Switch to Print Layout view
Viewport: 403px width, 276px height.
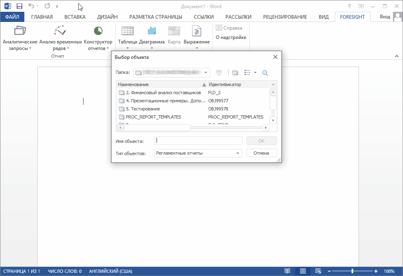coord(303,271)
